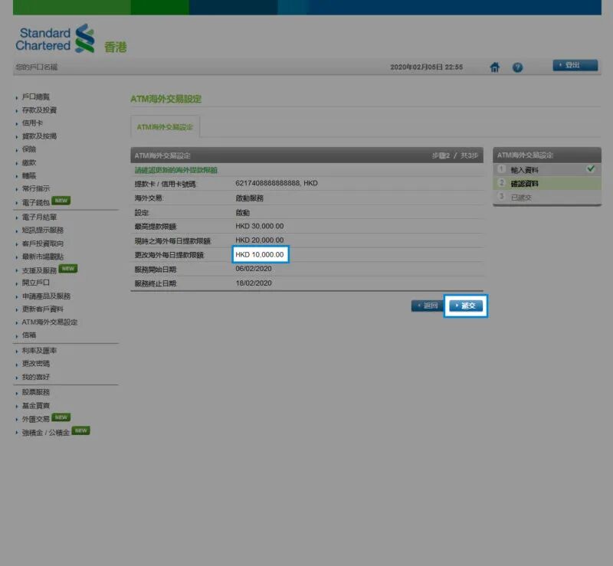Click the NEW badge beside 外匯交易
The image size is (613, 566).
click(x=61, y=418)
